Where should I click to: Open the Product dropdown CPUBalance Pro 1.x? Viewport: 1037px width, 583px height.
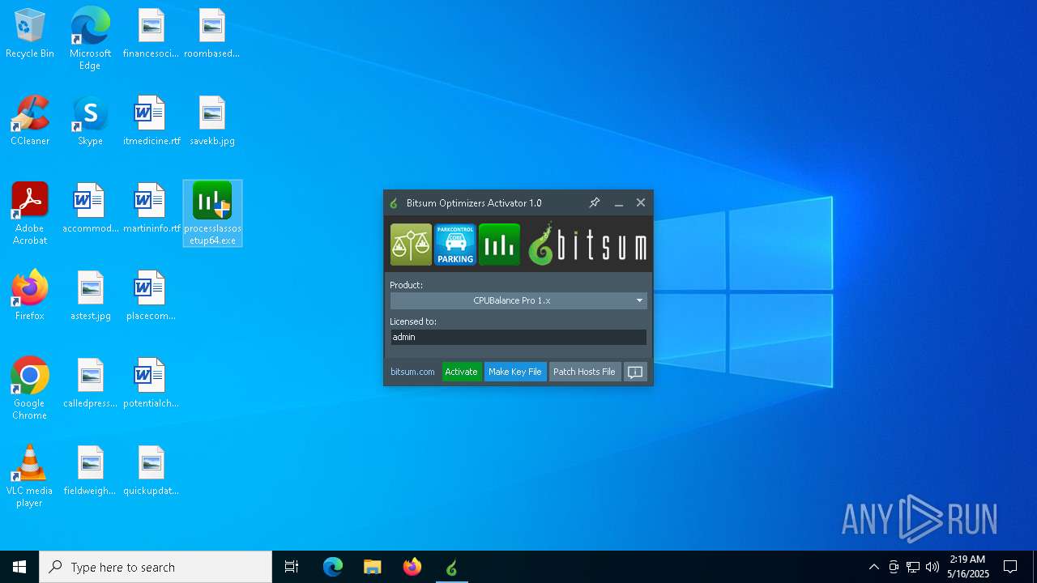[x=518, y=300]
